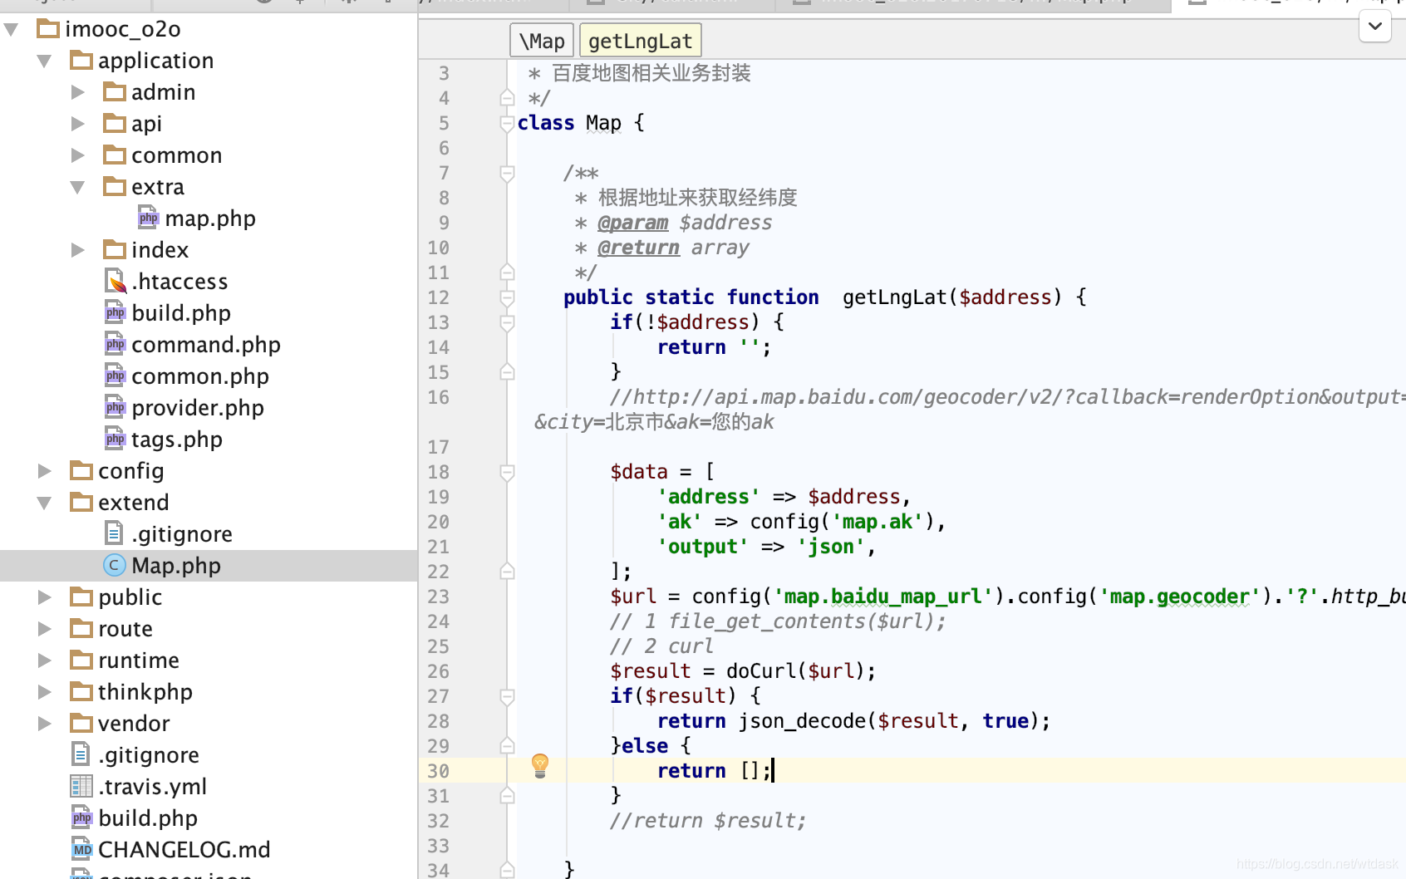Collapse the application folder
The height and width of the screenshot is (879, 1406).
(45, 61)
